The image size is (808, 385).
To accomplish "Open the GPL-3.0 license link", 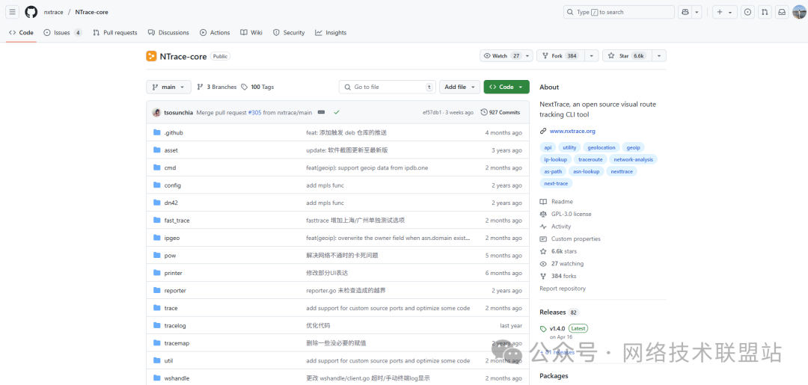I will [x=571, y=214].
